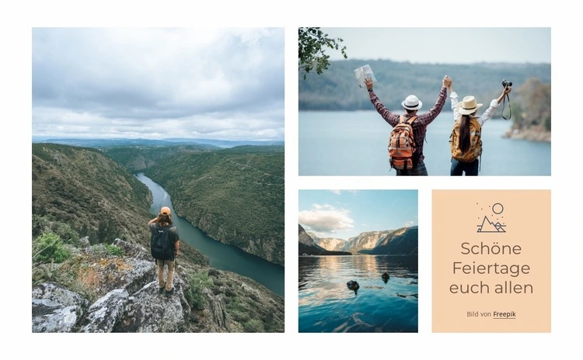
Task: Click the hiker's black backpack
Action: tap(162, 243)
